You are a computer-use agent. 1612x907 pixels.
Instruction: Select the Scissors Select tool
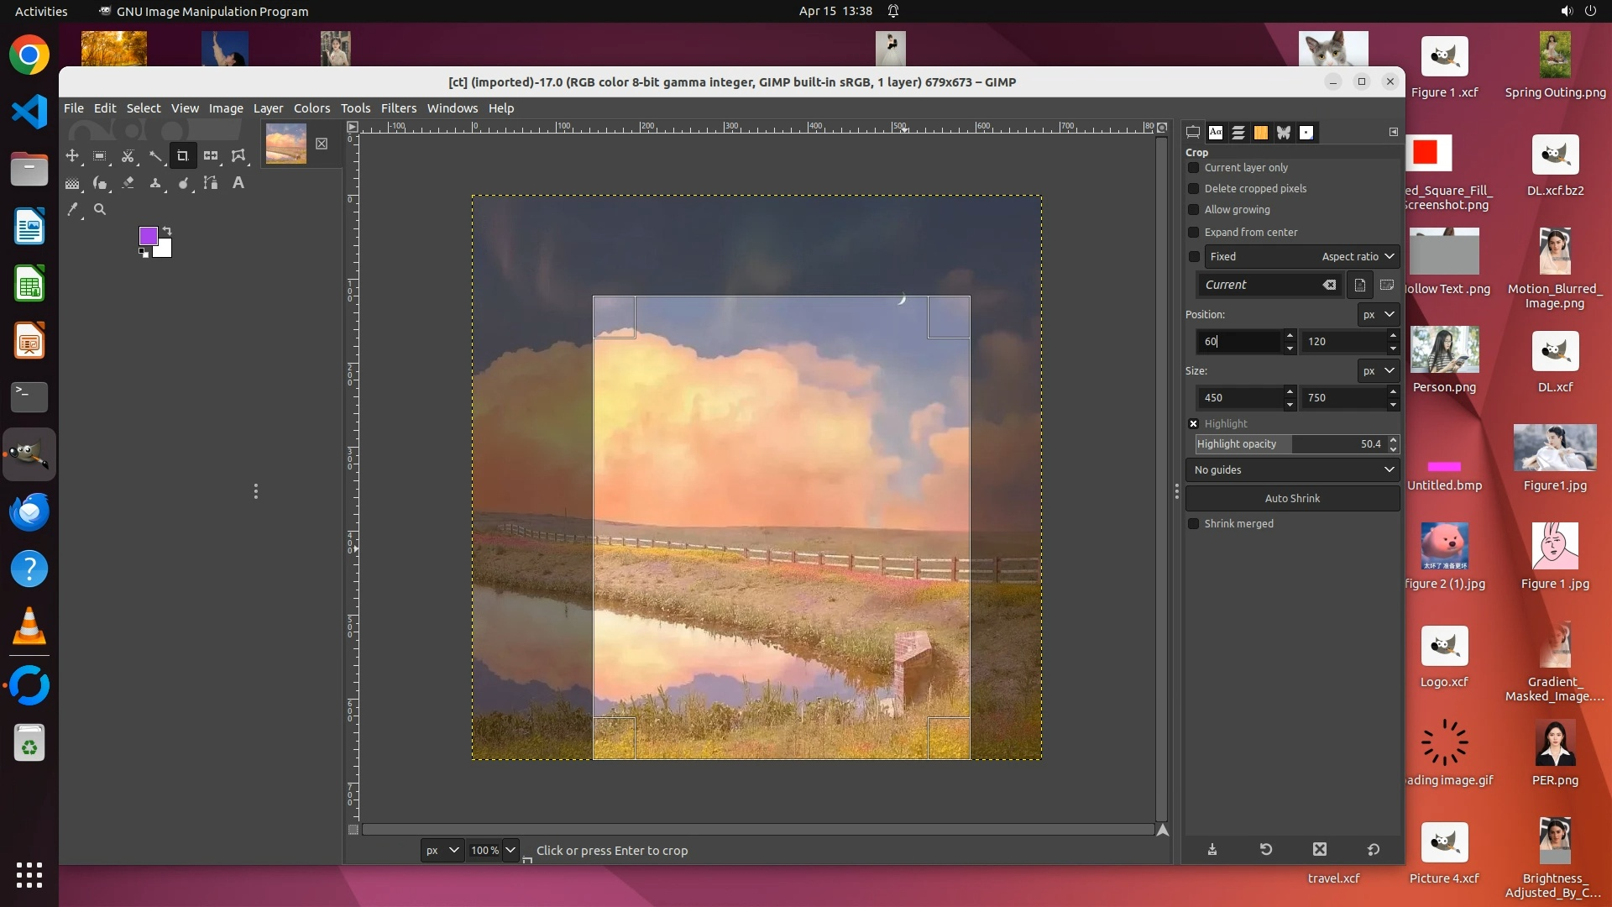tap(128, 156)
